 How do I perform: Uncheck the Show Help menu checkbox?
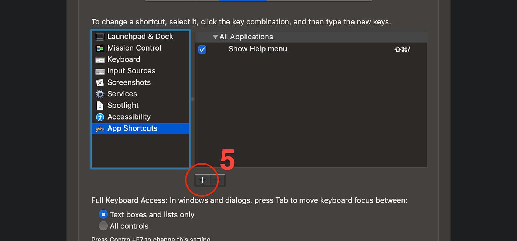(202, 49)
